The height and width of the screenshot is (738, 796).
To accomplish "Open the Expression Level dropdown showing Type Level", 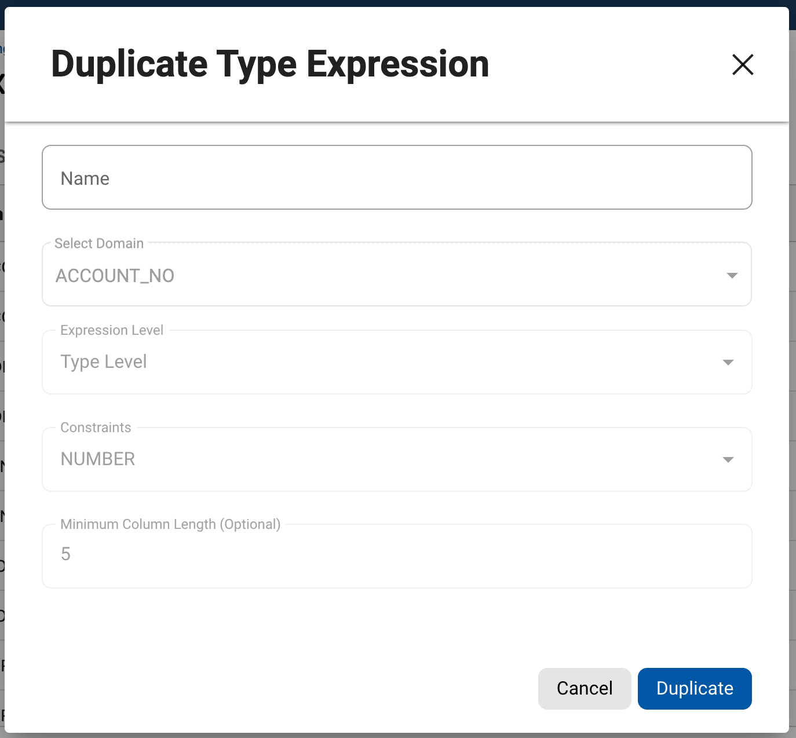I will (x=382, y=363).
